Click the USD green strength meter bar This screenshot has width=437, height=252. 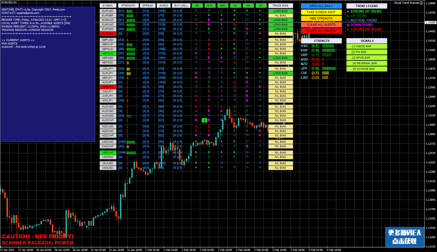click(328, 46)
